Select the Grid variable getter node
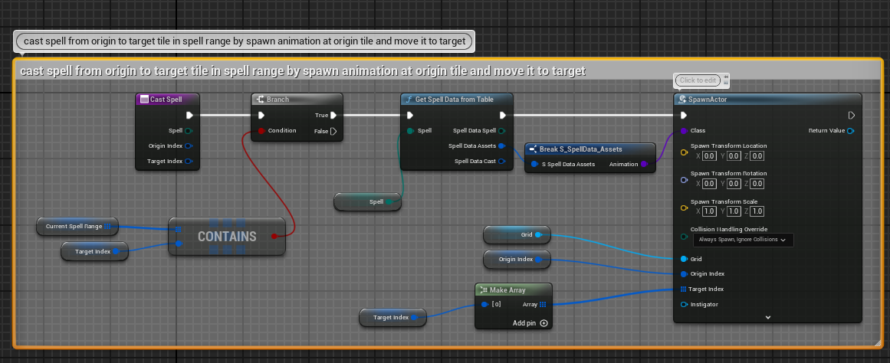This screenshot has width=890, height=363. 517,234
